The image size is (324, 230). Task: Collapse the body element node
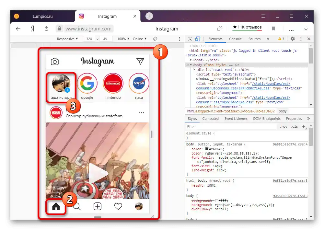191,65
